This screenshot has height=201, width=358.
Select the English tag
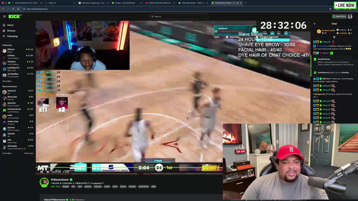65,186
